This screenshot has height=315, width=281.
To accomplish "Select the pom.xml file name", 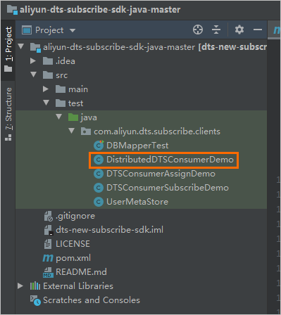I will 73,258.
